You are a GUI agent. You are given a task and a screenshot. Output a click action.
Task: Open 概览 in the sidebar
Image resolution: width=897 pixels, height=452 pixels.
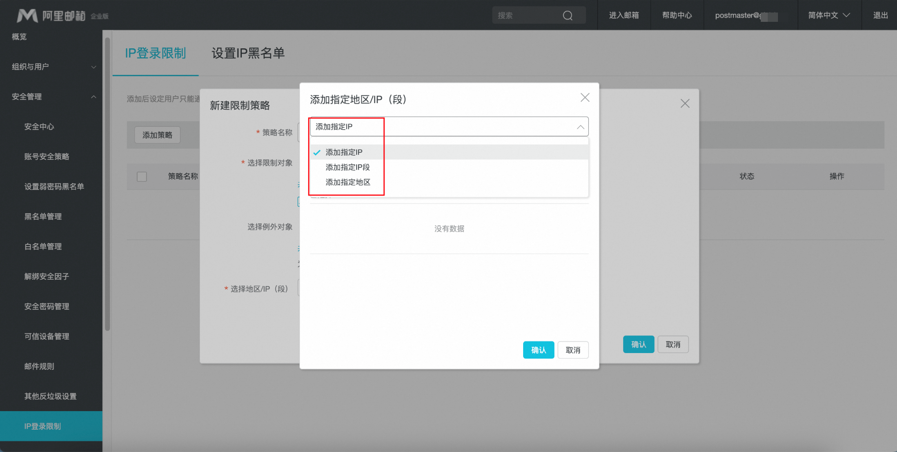click(51, 37)
